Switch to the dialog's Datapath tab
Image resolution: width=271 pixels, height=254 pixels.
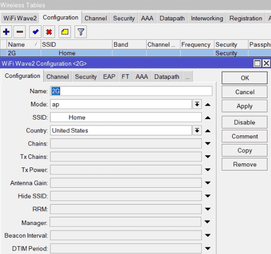pos(167,76)
